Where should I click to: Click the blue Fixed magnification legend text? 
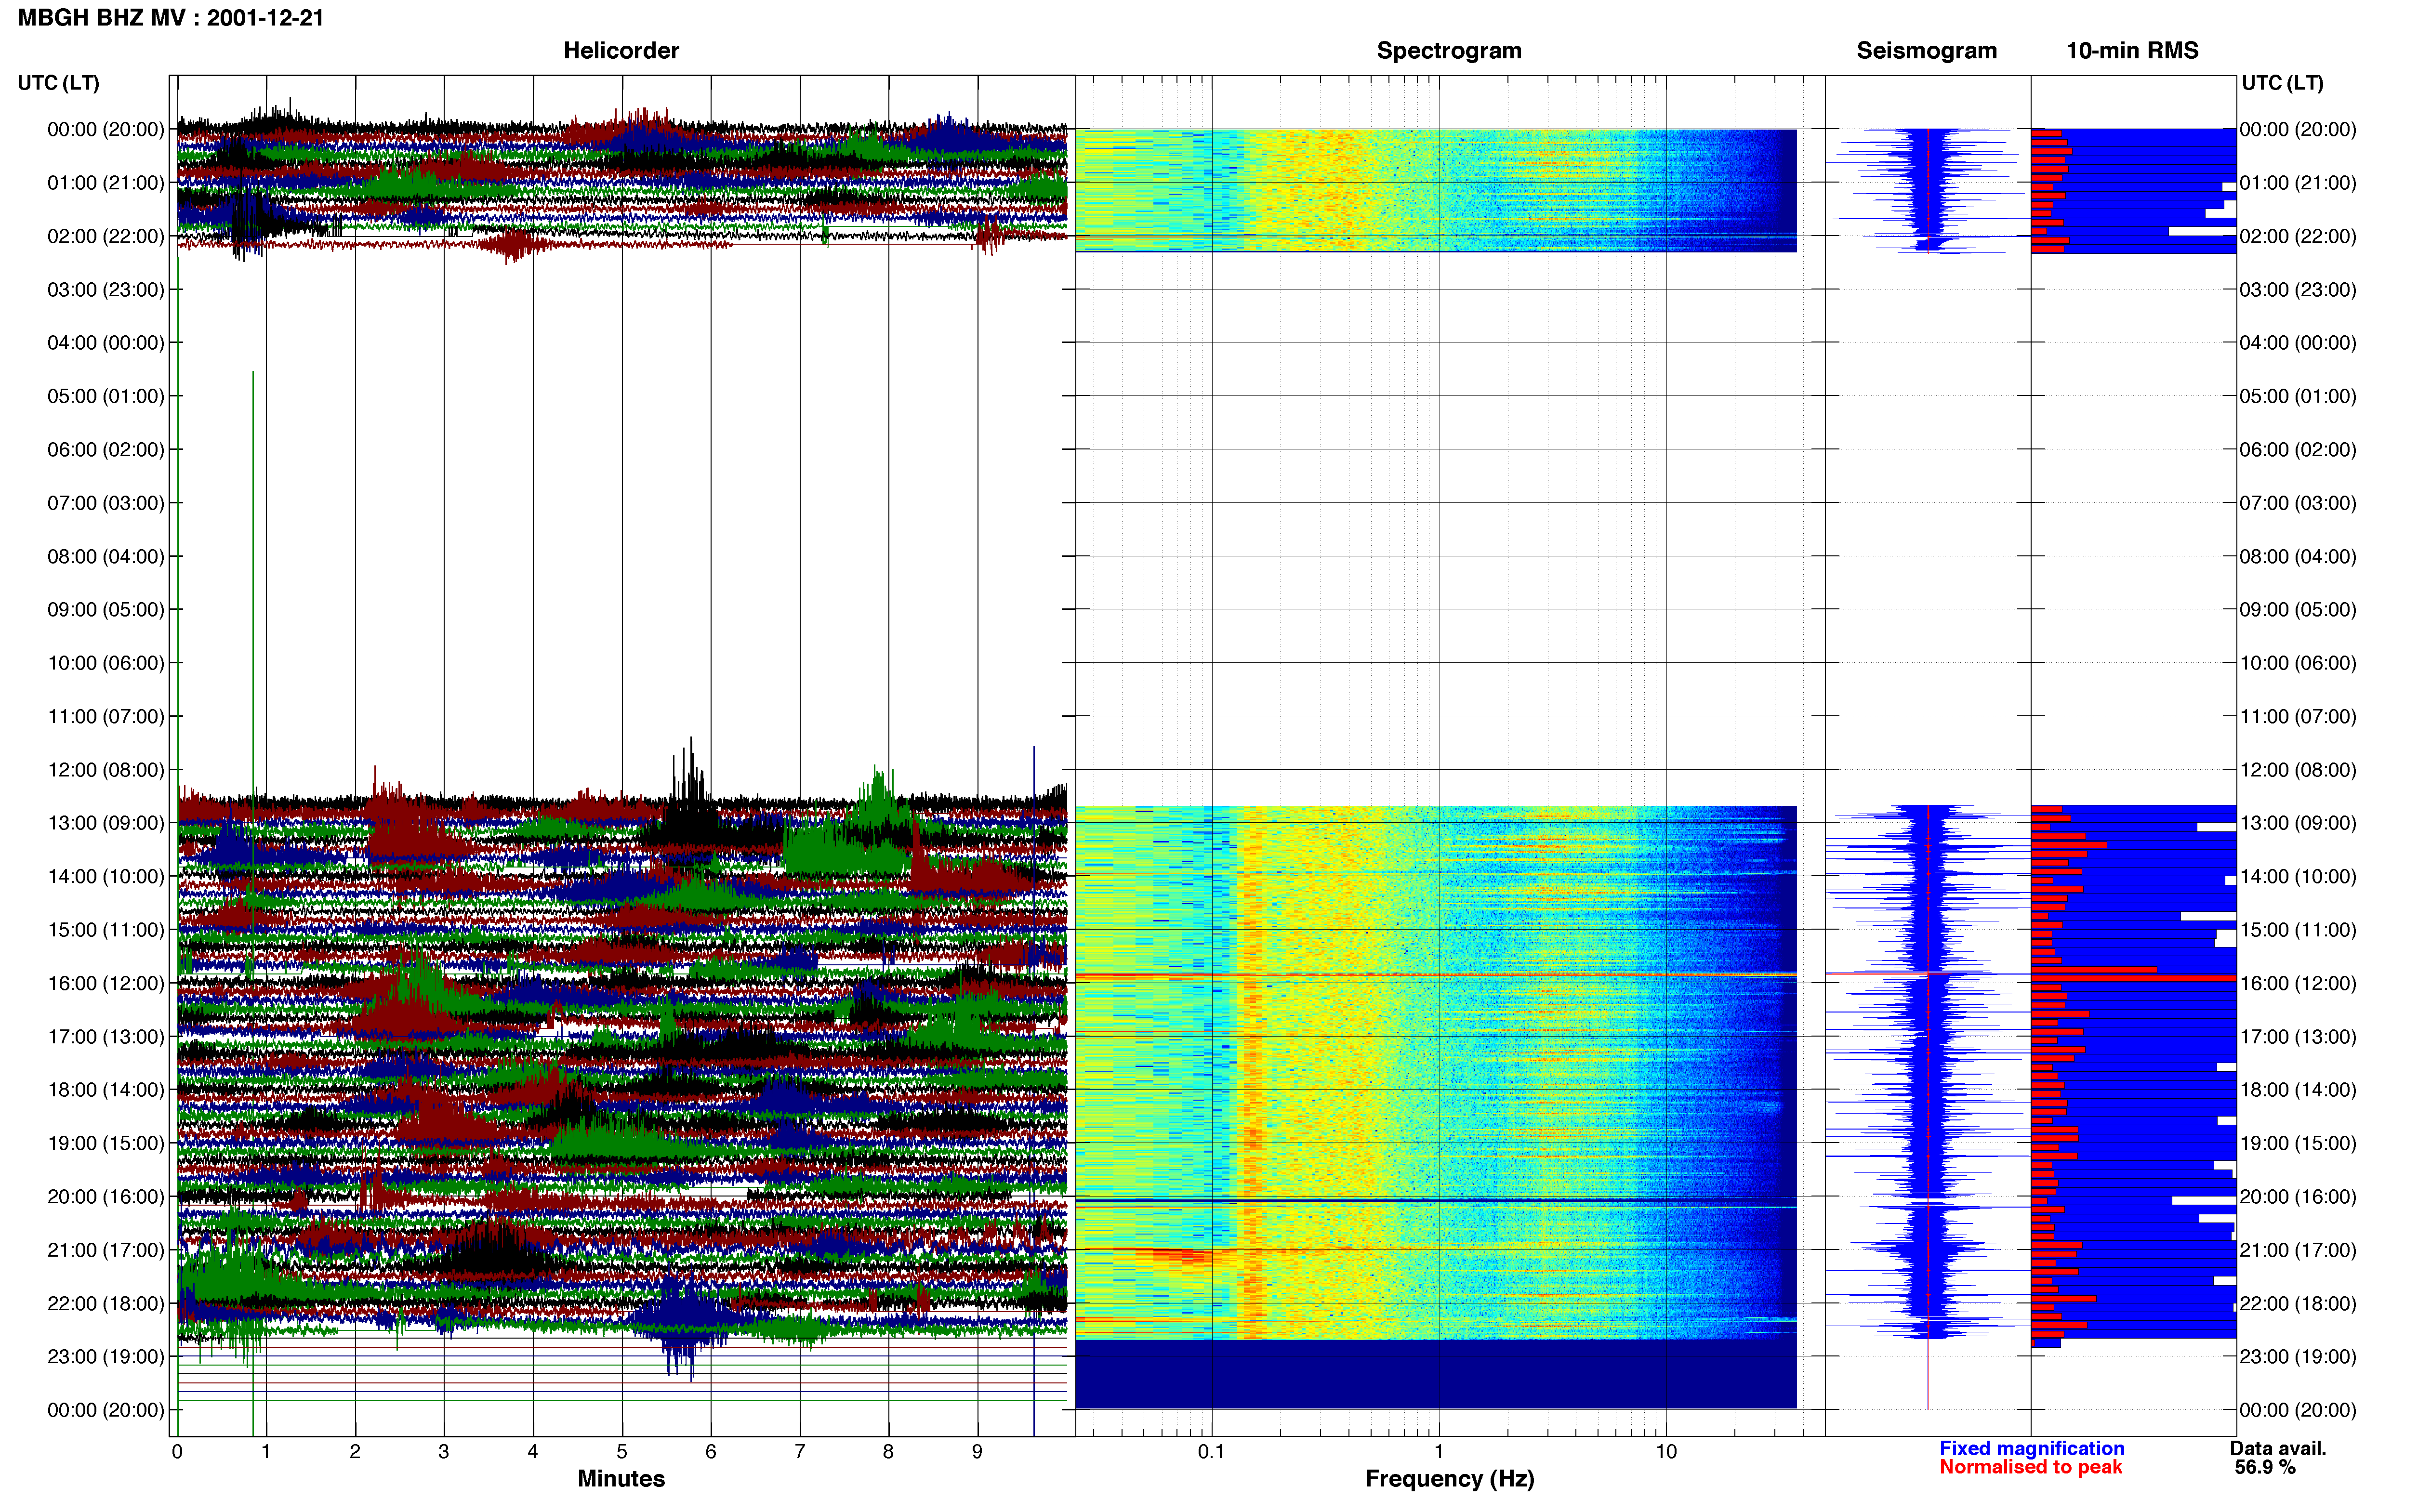pyautogui.click(x=2032, y=1448)
